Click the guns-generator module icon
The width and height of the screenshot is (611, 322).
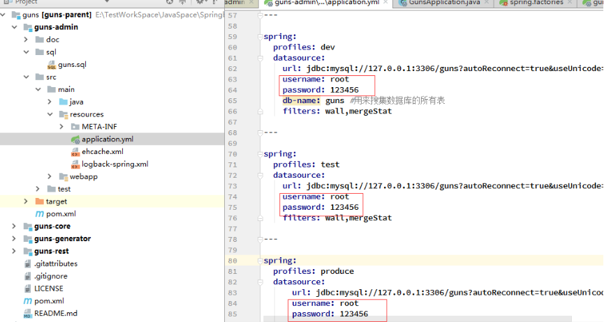(x=28, y=239)
